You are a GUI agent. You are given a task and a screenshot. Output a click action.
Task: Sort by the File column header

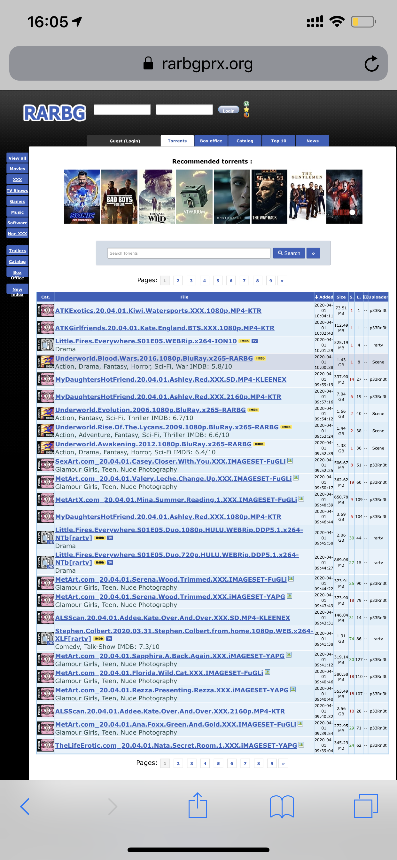coord(184,297)
